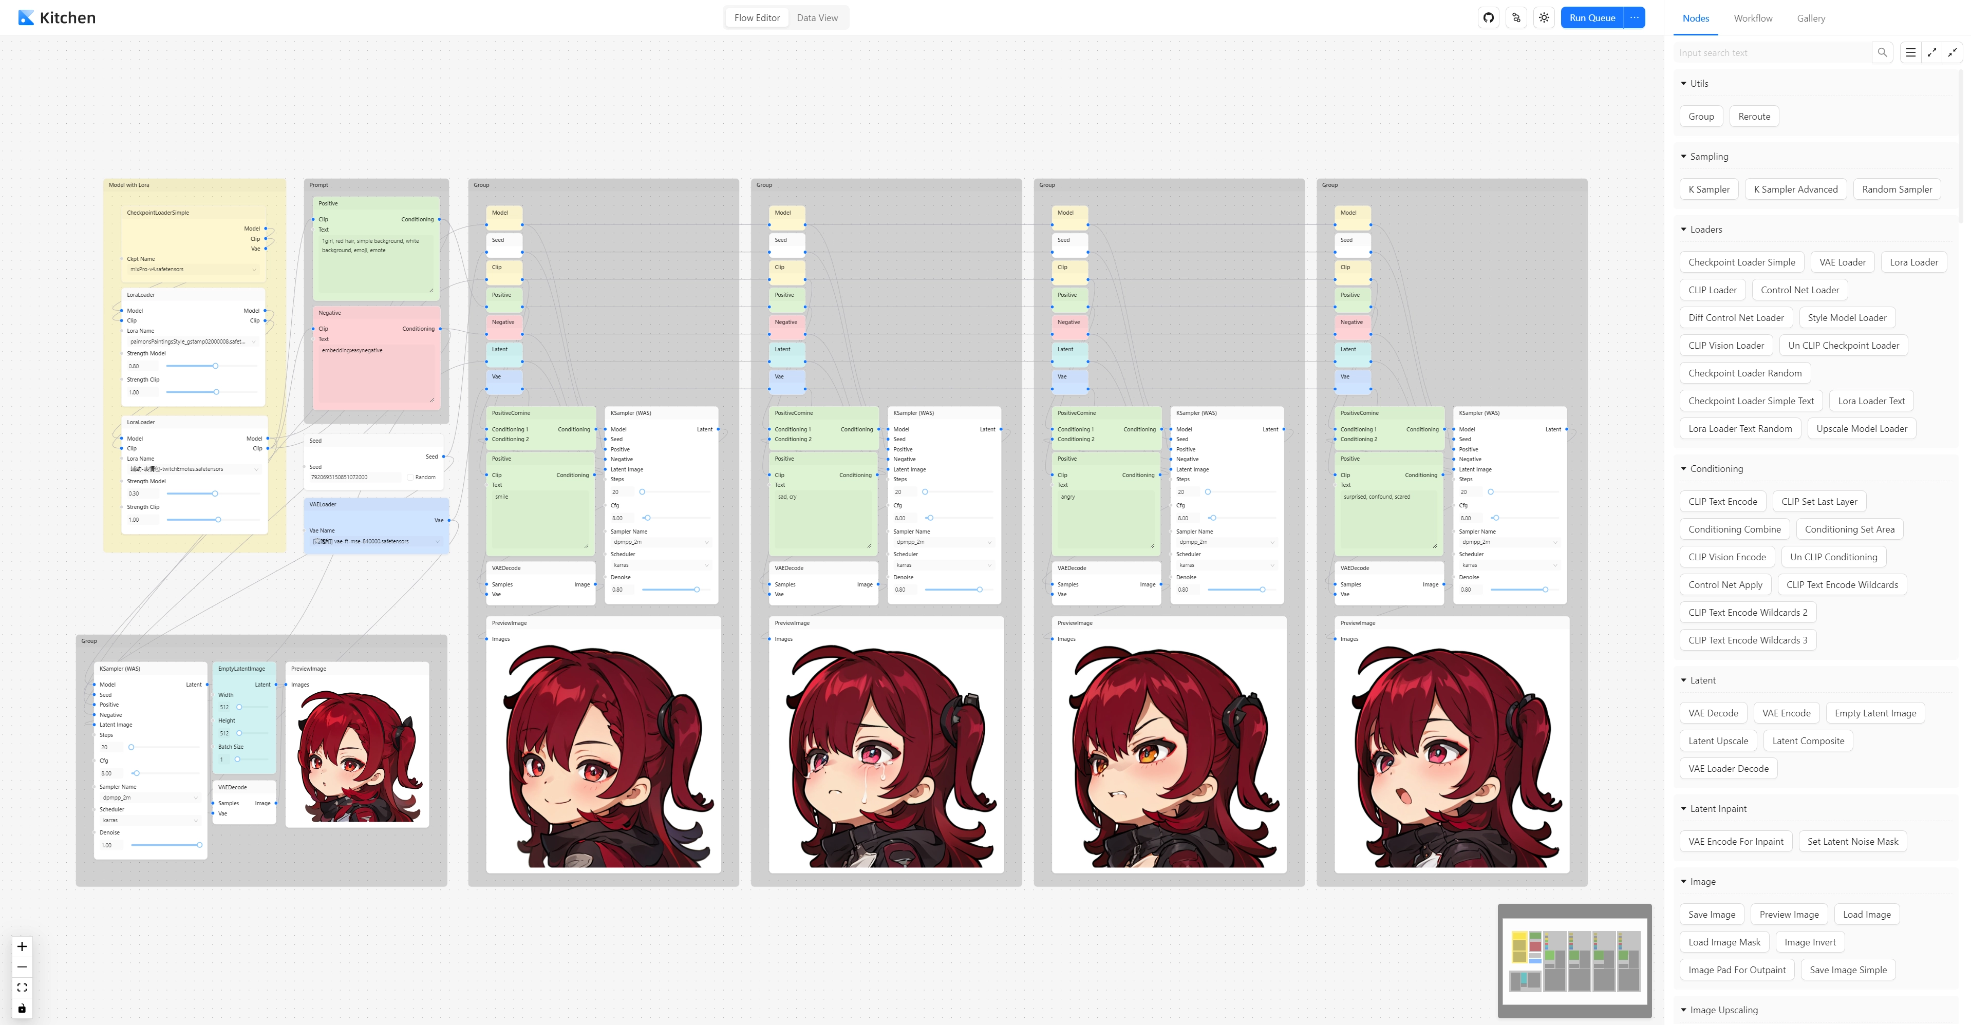Viewport: 1971px width, 1025px height.
Task: Click the search magnifier icon
Action: [1882, 53]
